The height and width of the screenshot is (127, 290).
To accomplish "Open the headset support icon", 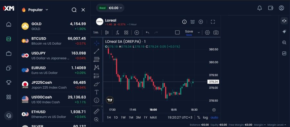I will [9, 116].
